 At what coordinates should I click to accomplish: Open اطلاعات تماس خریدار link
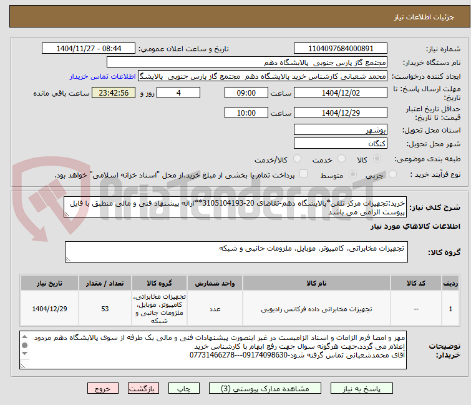[103, 76]
